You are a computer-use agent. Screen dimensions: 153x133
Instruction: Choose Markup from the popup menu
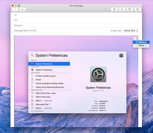click(x=141, y=42)
